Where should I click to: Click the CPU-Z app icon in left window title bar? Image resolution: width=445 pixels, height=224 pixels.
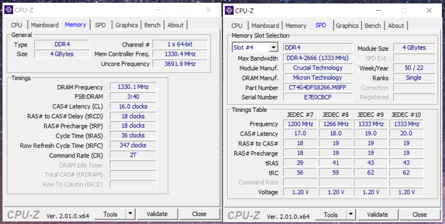coord(9,10)
